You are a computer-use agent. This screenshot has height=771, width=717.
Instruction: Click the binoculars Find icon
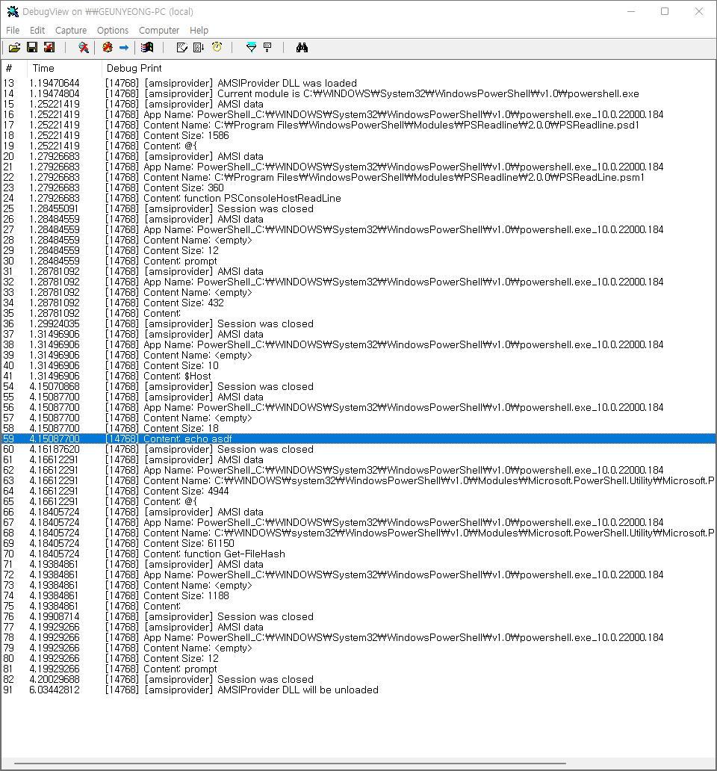tap(302, 48)
